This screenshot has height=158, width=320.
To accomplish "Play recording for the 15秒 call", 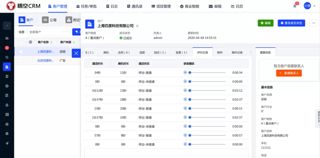I will (185, 108).
